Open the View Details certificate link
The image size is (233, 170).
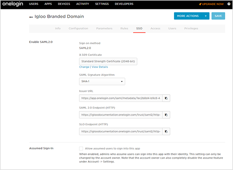(x=100, y=67)
